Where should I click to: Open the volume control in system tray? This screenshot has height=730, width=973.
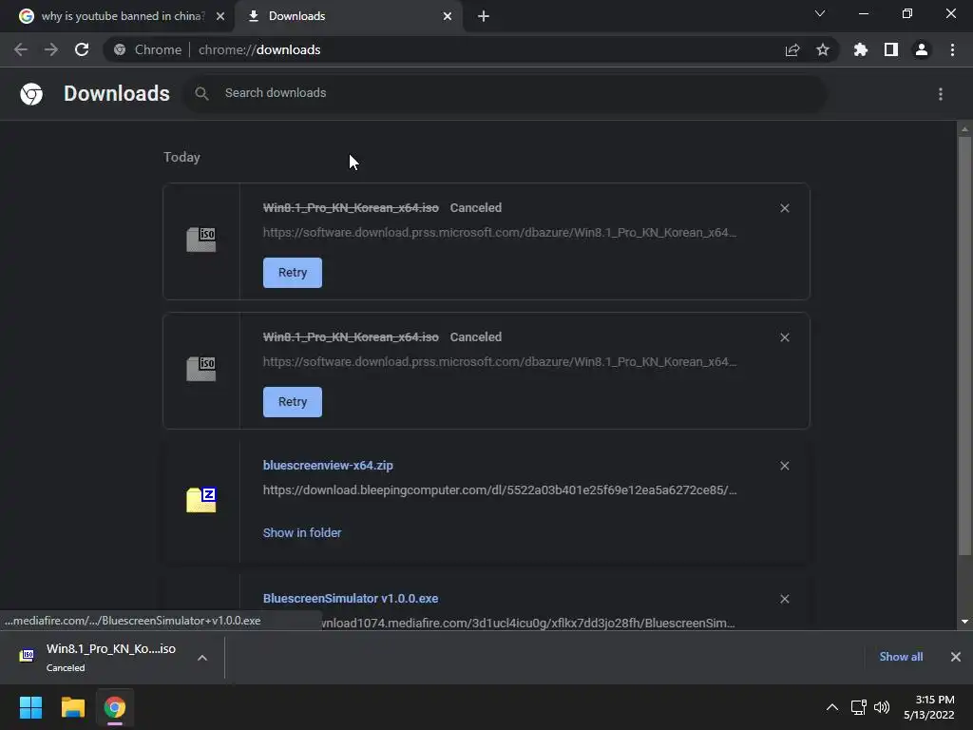[x=882, y=707]
